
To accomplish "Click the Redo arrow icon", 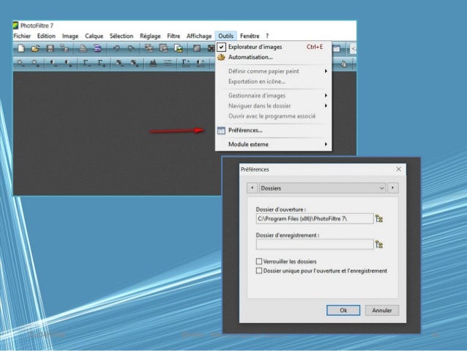I will 131,48.
